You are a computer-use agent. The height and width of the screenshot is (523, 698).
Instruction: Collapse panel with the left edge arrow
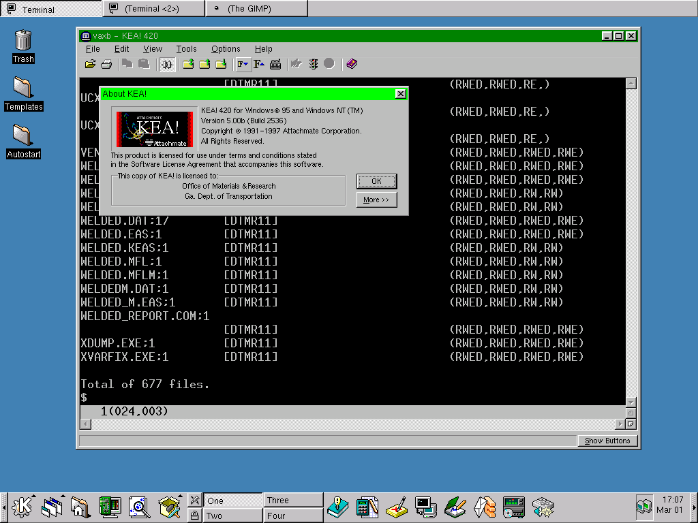pos(3,507)
